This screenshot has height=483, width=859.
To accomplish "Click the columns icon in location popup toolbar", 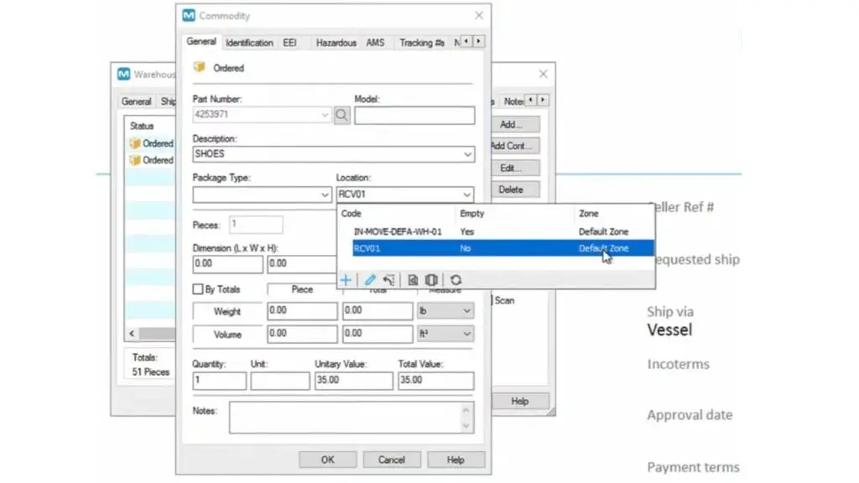I will coord(431,279).
